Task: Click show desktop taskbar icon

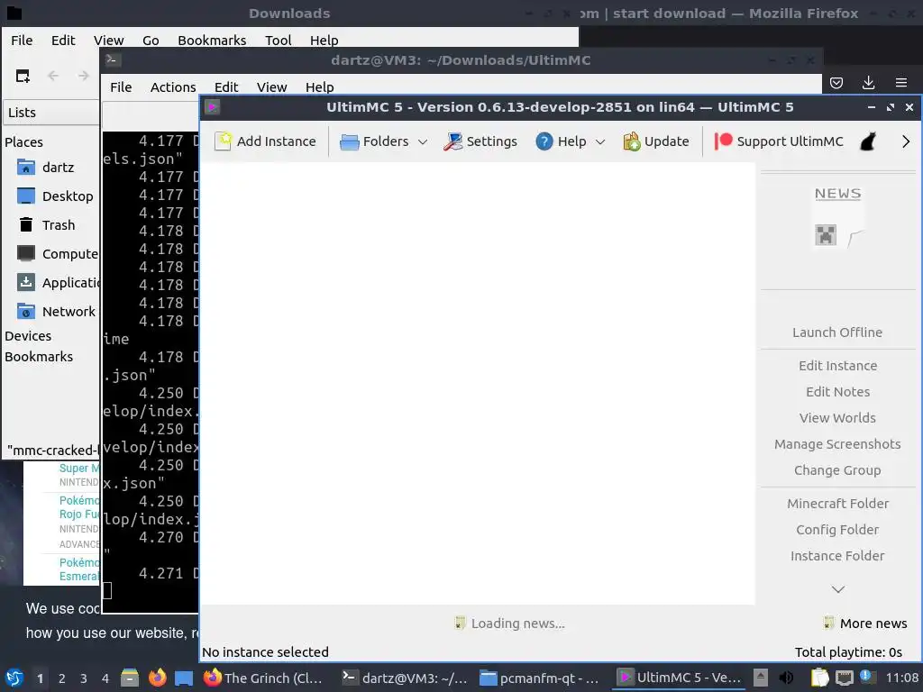Action: [184, 678]
